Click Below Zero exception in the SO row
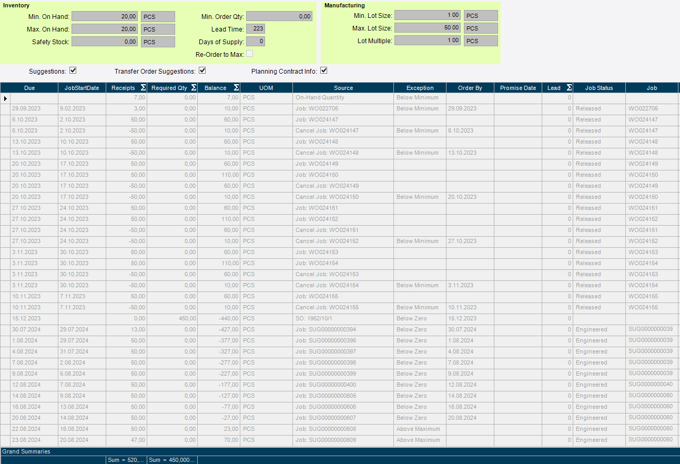 [x=420, y=319]
